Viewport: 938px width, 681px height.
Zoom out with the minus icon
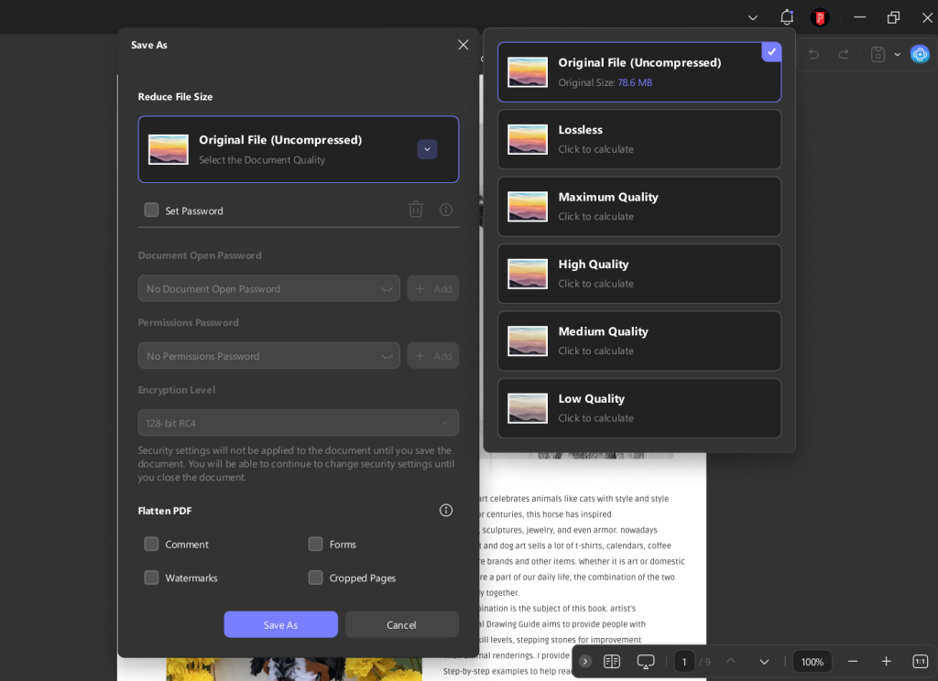tap(853, 661)
